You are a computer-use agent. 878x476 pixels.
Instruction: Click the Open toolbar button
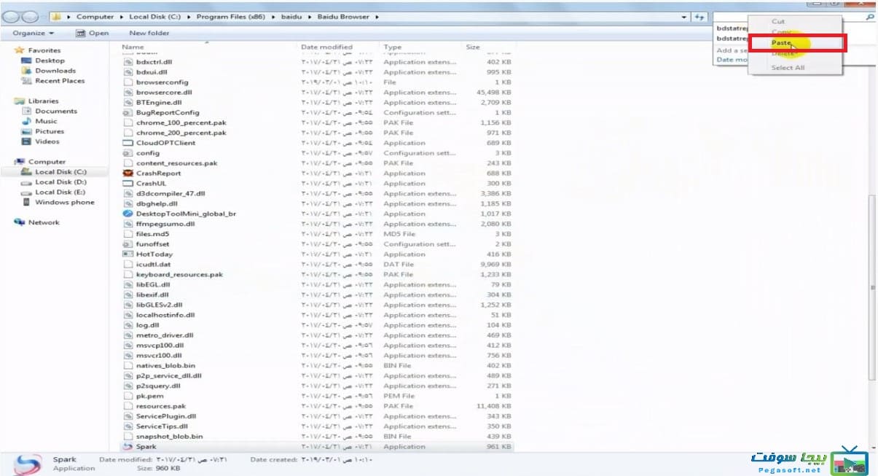[93, 33]
